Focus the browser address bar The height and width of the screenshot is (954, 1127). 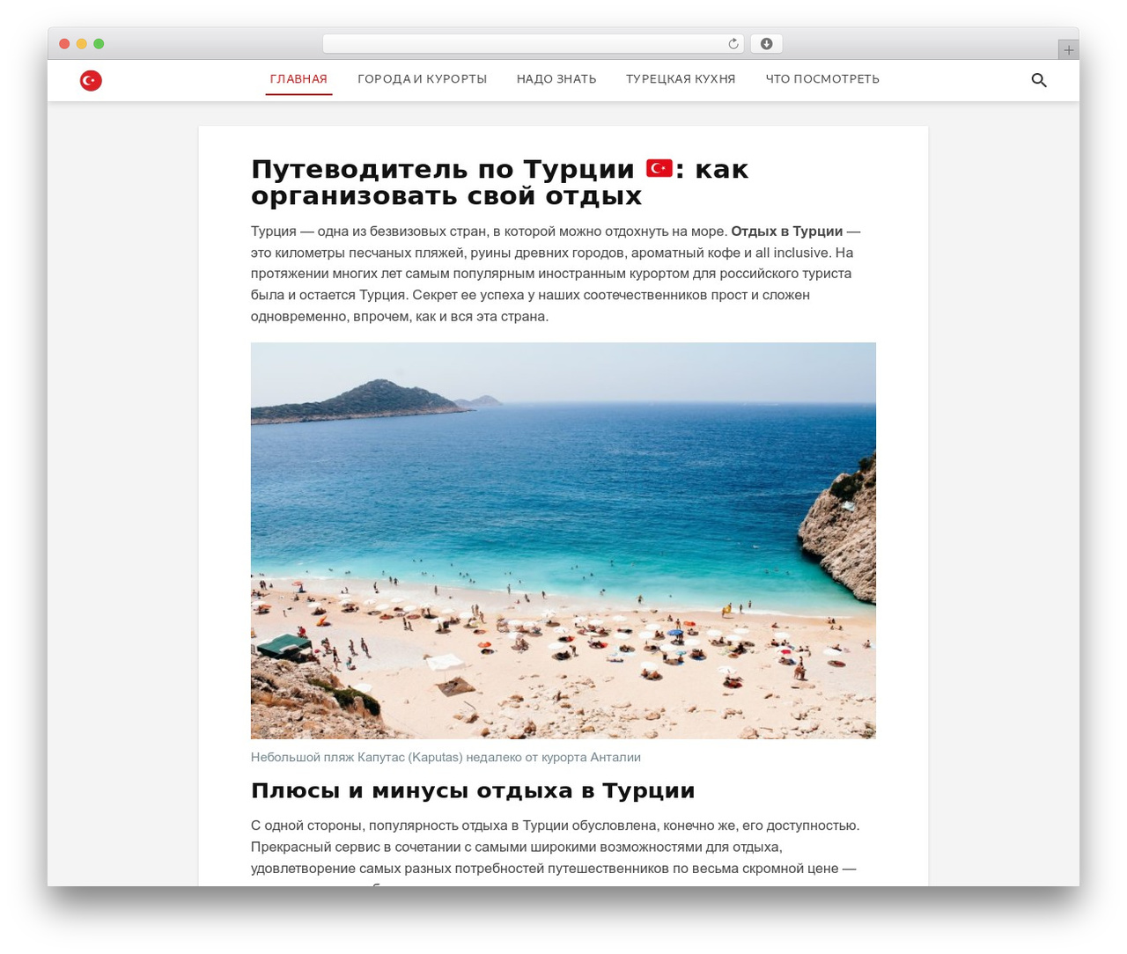[534, 44]
